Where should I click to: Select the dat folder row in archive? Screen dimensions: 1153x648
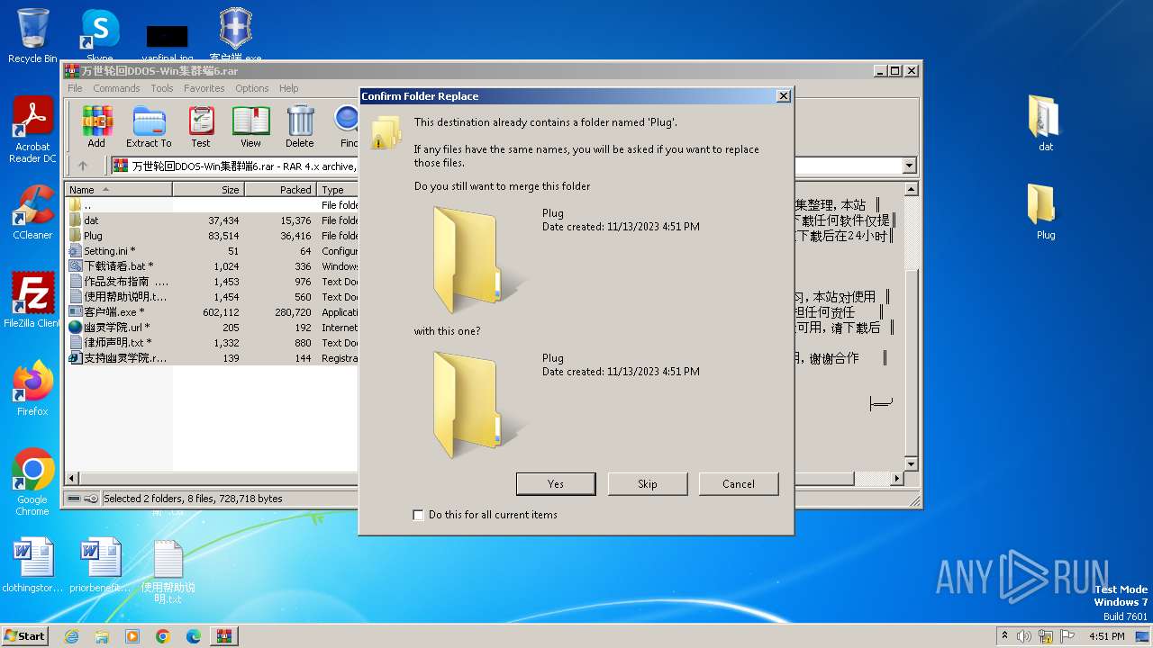(212, 220)
